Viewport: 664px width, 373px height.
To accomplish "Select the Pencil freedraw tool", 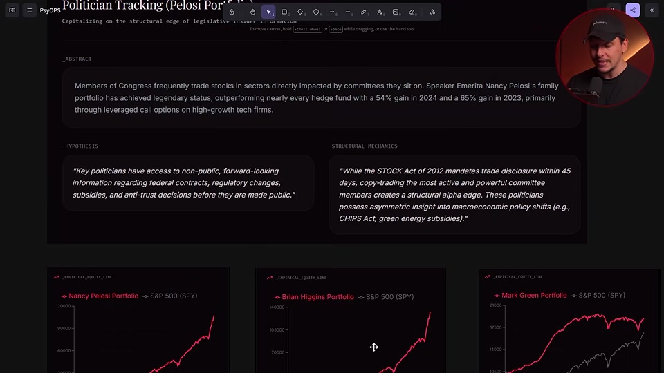I will 364,12.
